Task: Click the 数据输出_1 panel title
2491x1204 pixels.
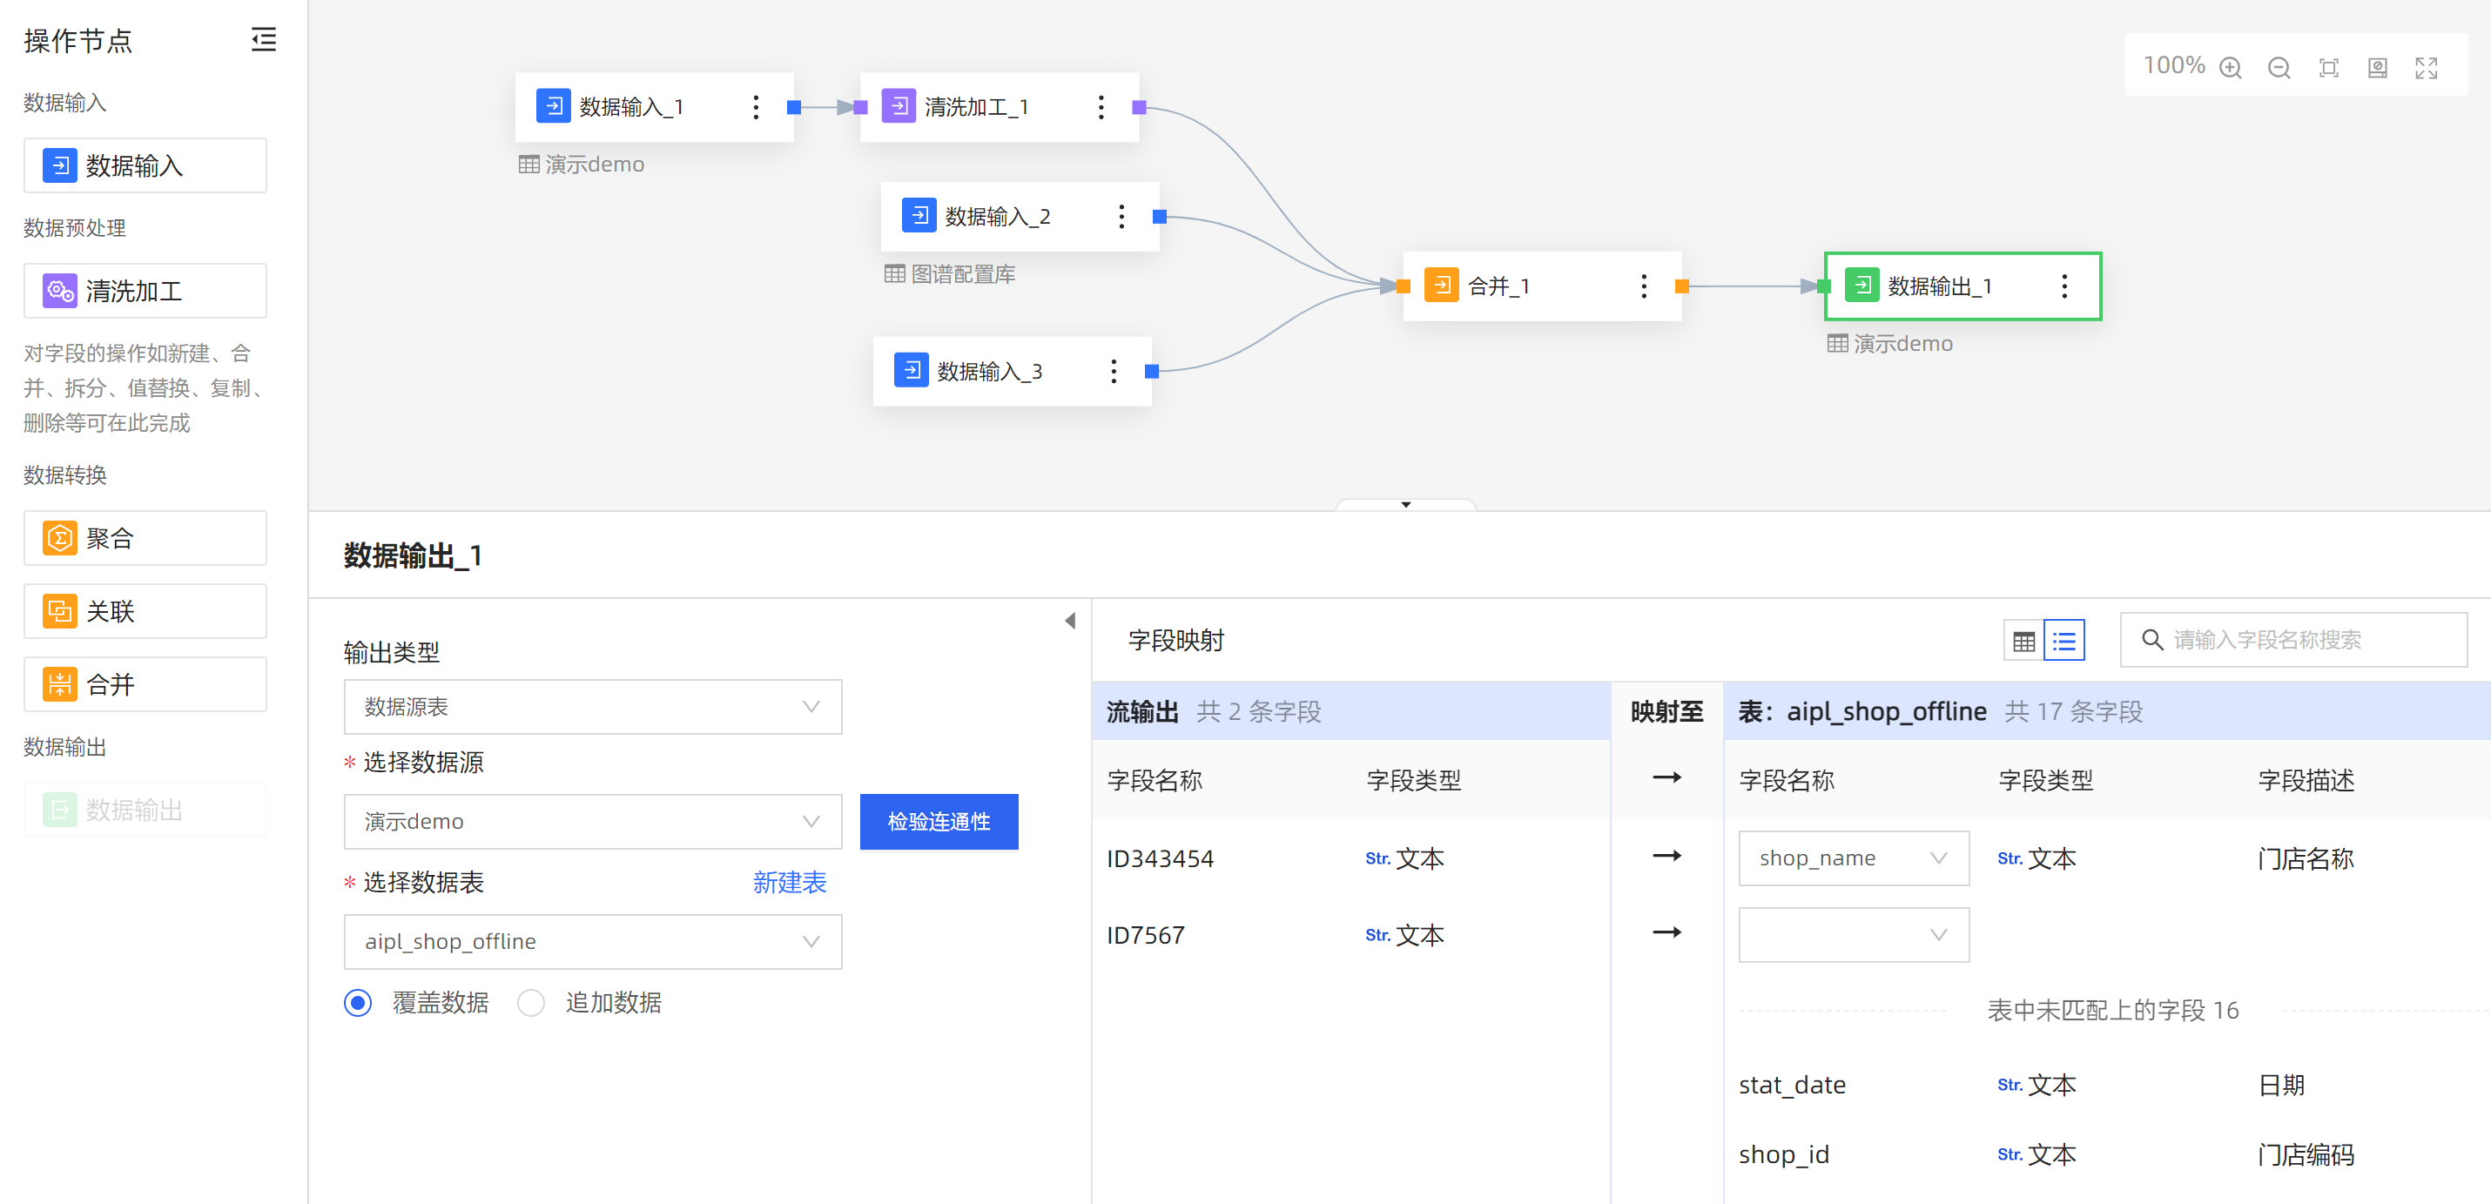Action: coord(413,556)
